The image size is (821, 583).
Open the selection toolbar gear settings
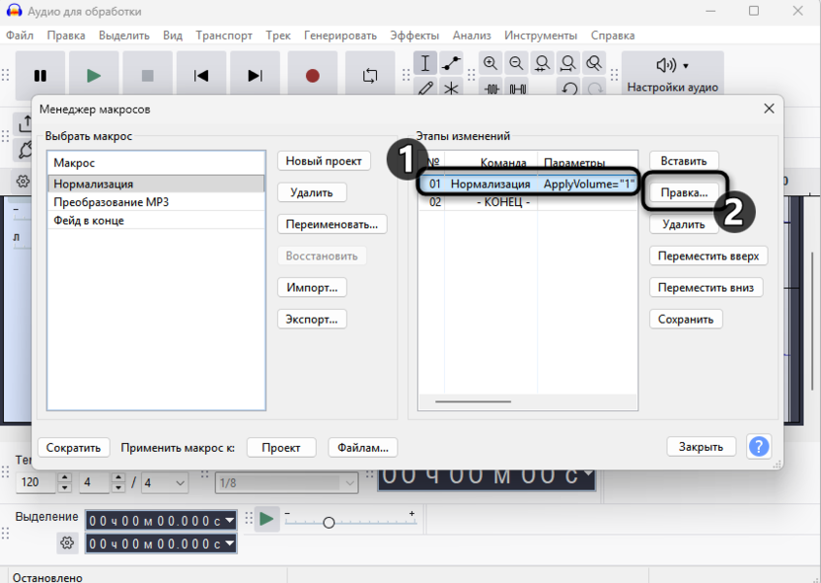67,543
